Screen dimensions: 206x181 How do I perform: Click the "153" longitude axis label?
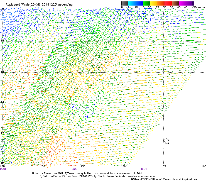pyautogui.click(x=43, y=167)
